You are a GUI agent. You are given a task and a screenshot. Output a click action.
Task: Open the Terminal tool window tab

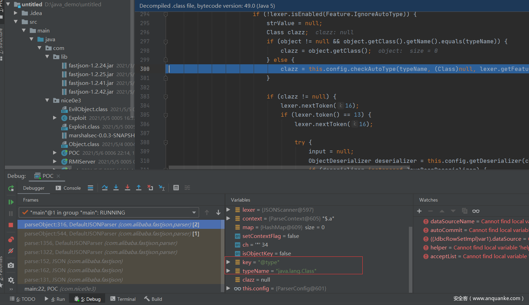(123, 299)
